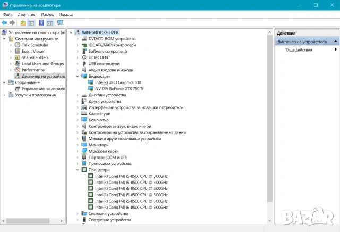Click the Shared Folders icon
Screen dimensions: 340x232
[18, 57]
